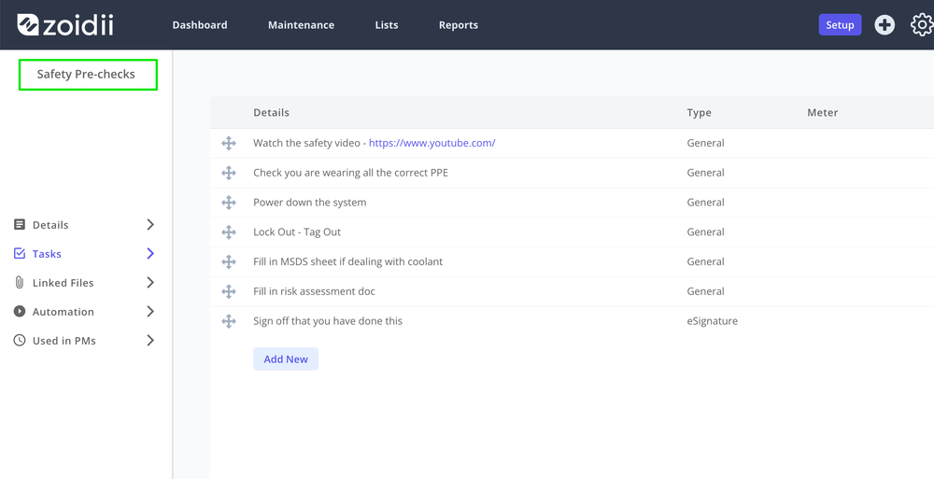Open the Dashboard menu
Screen dimensions: 934x479
tap(200, 25)
